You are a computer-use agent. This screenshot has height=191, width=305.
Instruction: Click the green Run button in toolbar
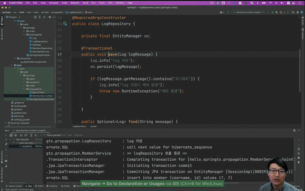[268, 12]
